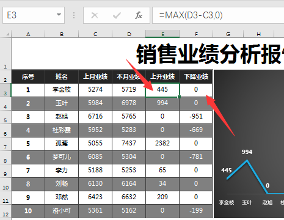Click the cancel X icon in formula bar
This screenshot has height=220, width=284.
pos(95,15)
